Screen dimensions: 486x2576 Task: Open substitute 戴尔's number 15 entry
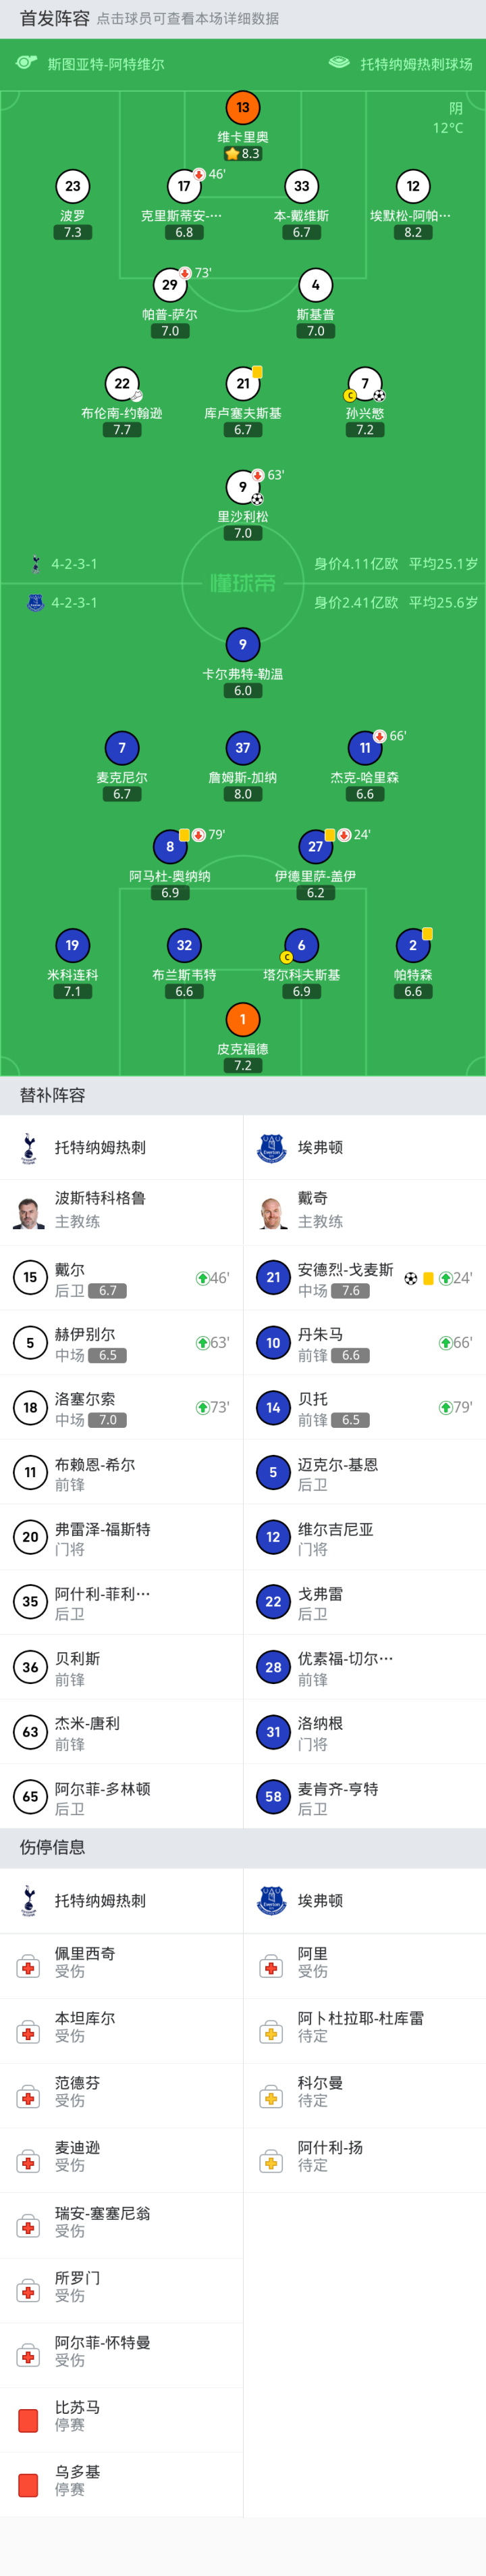[30, 1277]
